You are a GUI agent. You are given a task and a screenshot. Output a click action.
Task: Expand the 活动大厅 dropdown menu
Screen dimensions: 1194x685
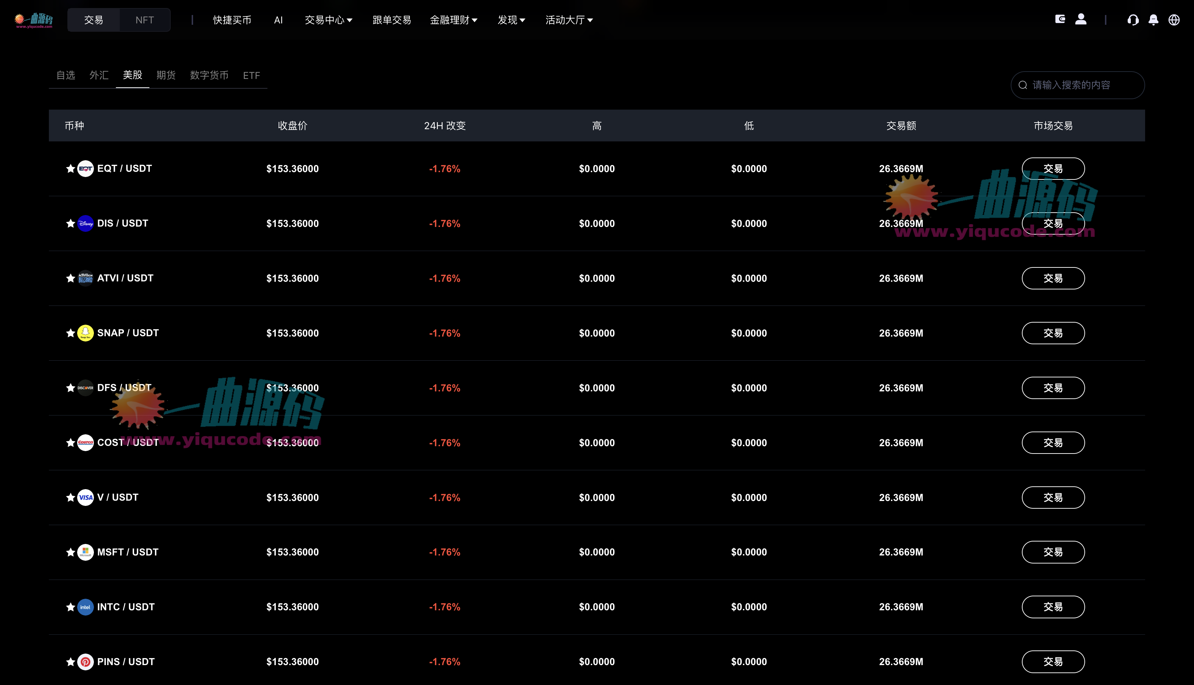[569, 20]
